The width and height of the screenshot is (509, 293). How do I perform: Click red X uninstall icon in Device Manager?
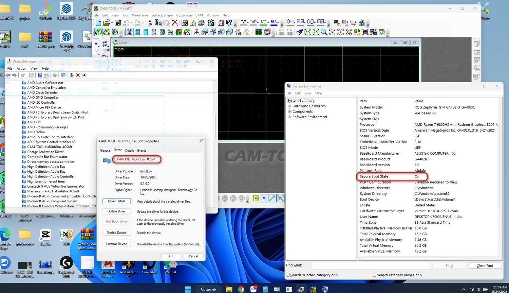point(78,75)
